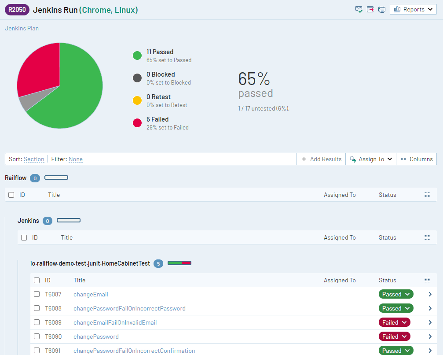443x355 pixels.
Task: Expand T6089 row details arrow
Action: click(x=430, y=322)
